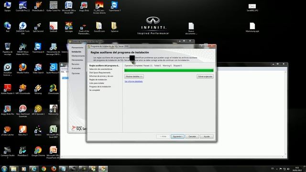306x172 pixels.
Task: Open the Windows Start button
Action: [4, 169]
